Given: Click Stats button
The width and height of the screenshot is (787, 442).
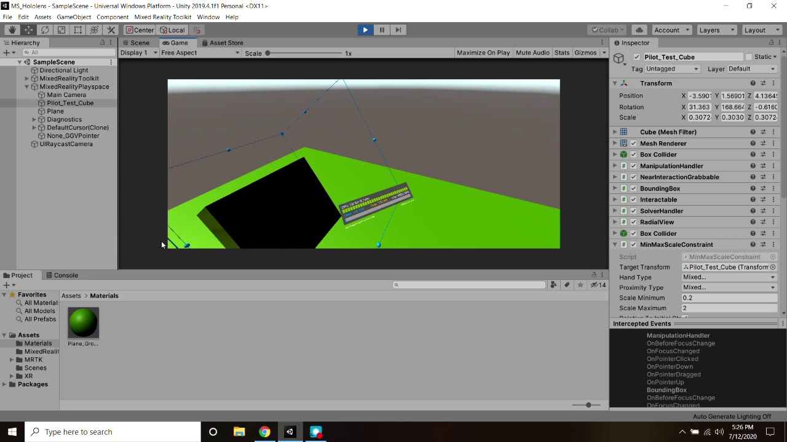Looking at the screenshot, I should pos(562,53).
